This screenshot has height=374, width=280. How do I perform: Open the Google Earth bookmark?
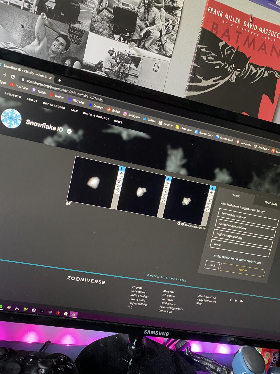pos(224,138)
